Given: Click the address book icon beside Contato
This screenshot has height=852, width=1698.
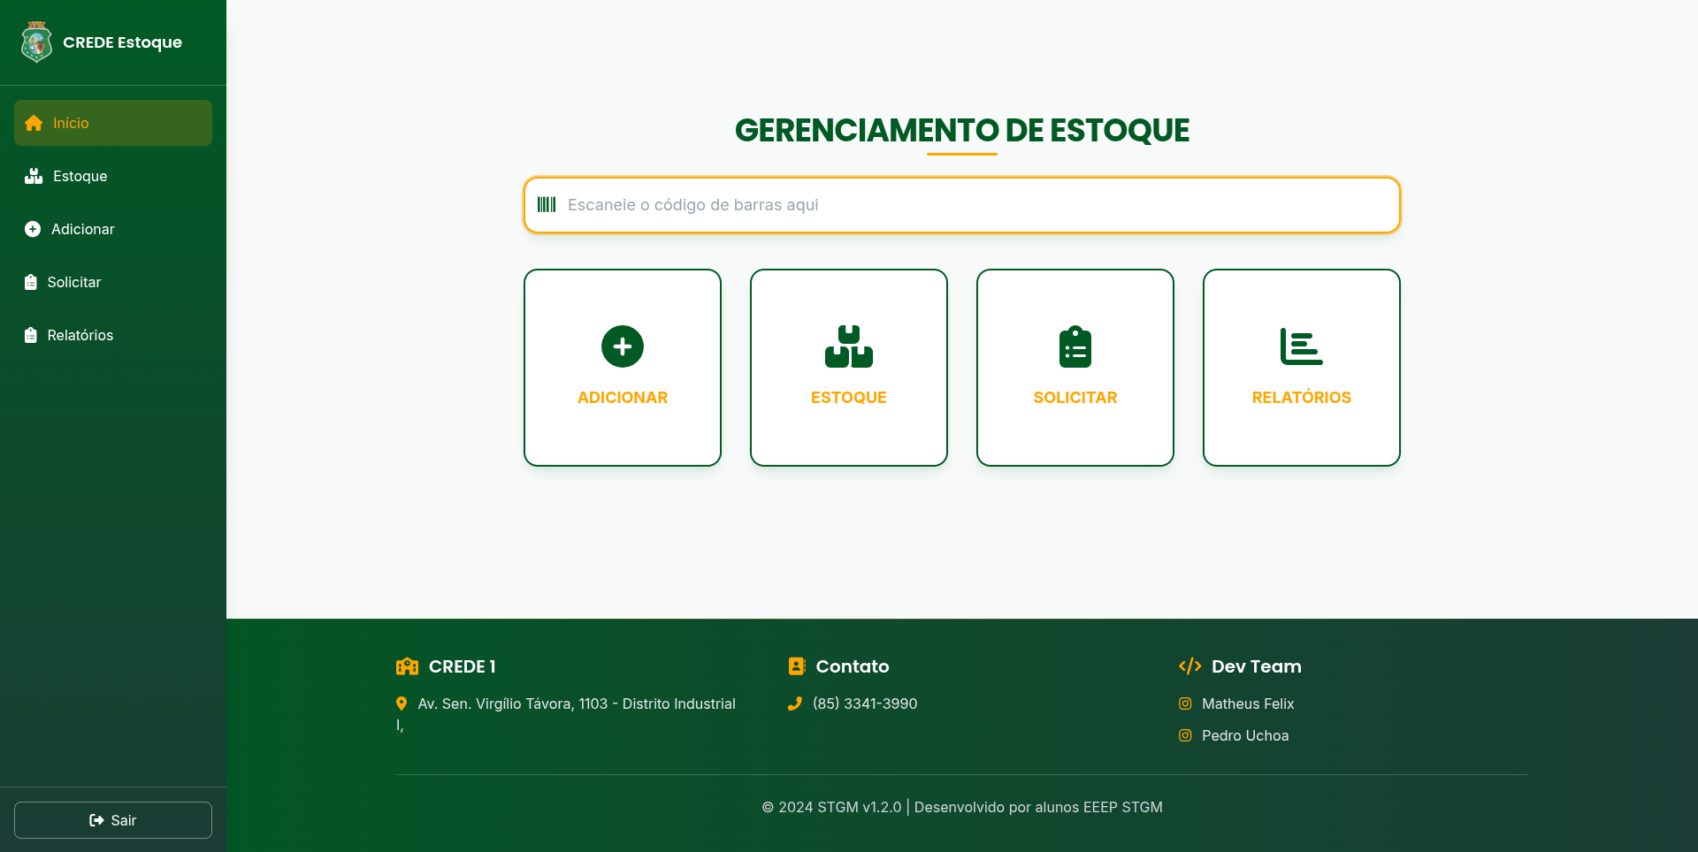Looking at the screenshot, I should tap(797, 666).
